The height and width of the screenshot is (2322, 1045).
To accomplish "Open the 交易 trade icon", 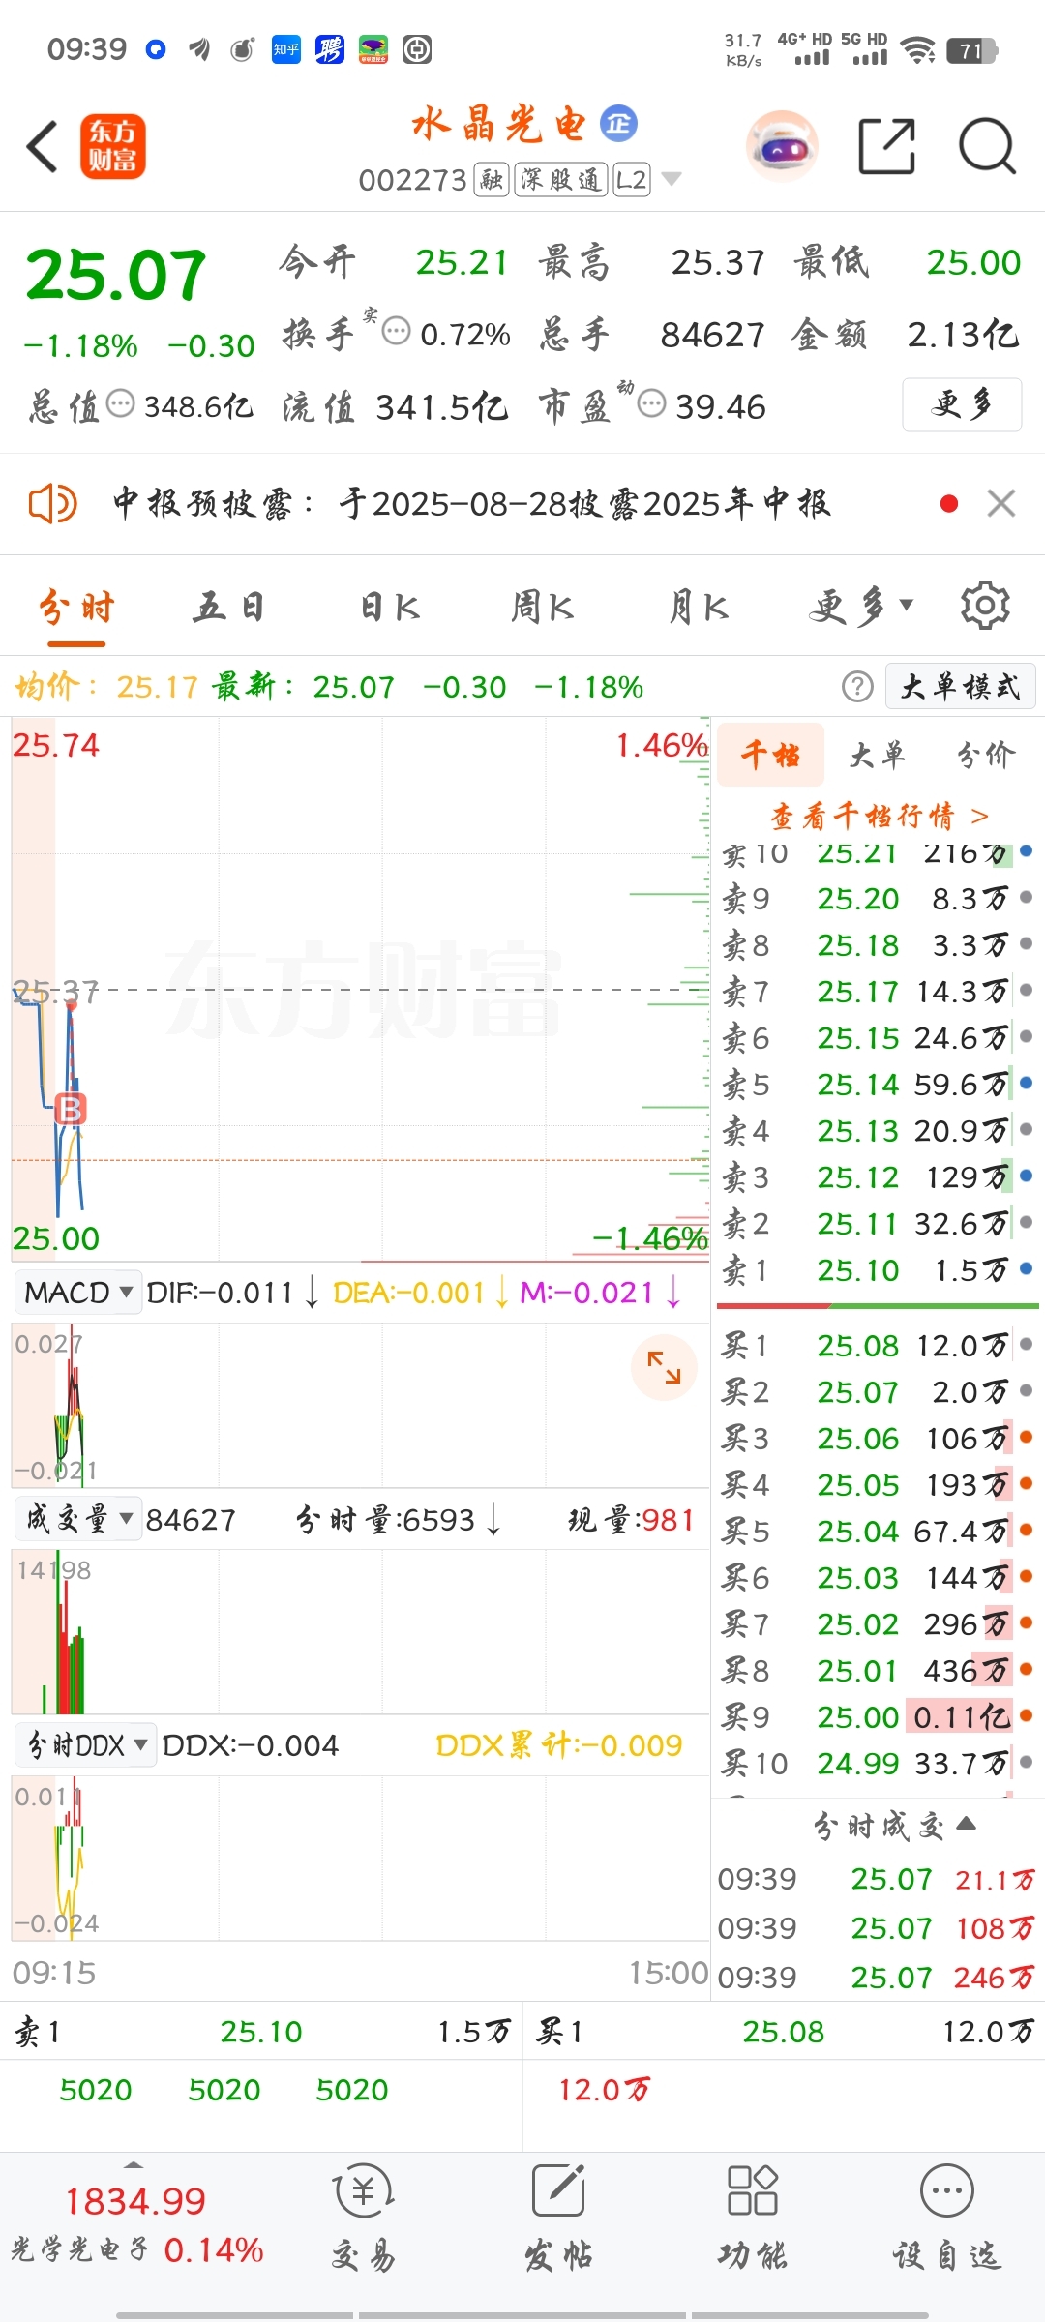I will (x=364, y=2216).
